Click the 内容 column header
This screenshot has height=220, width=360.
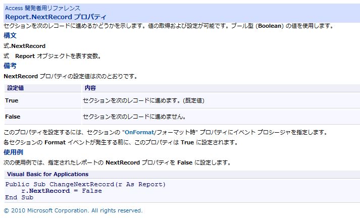coord(90,88)
